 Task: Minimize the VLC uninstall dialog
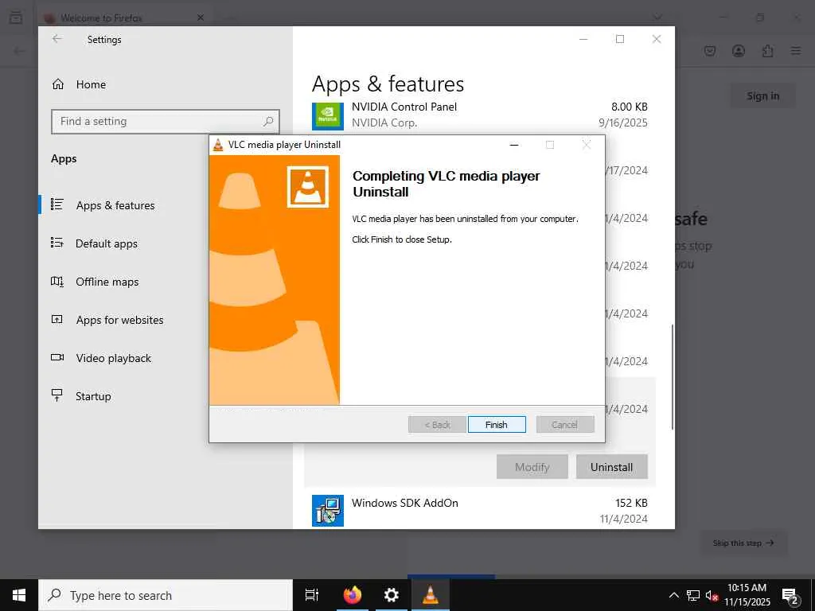(x=514, y=145)
